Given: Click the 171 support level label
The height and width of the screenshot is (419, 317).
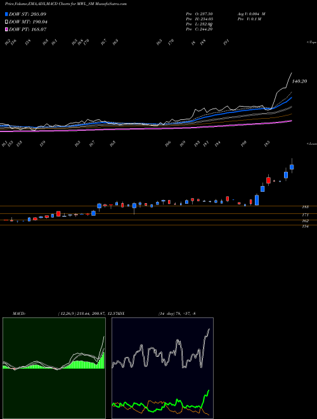Looking at the screenshot, I should point(306,215).
